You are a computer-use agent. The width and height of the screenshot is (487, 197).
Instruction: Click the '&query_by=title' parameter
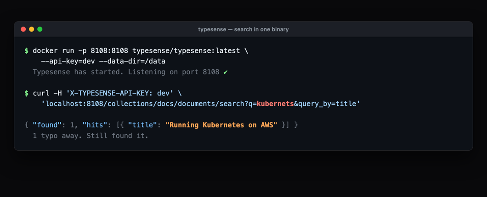coord(325,104)
